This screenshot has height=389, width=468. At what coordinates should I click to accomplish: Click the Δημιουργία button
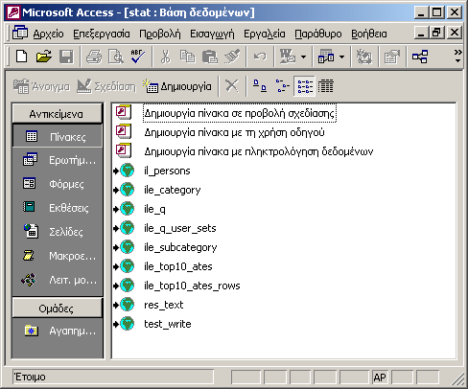click(178, 86)
